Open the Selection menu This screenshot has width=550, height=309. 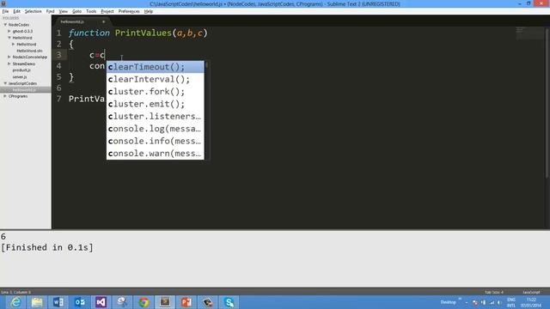click(33, 11)
